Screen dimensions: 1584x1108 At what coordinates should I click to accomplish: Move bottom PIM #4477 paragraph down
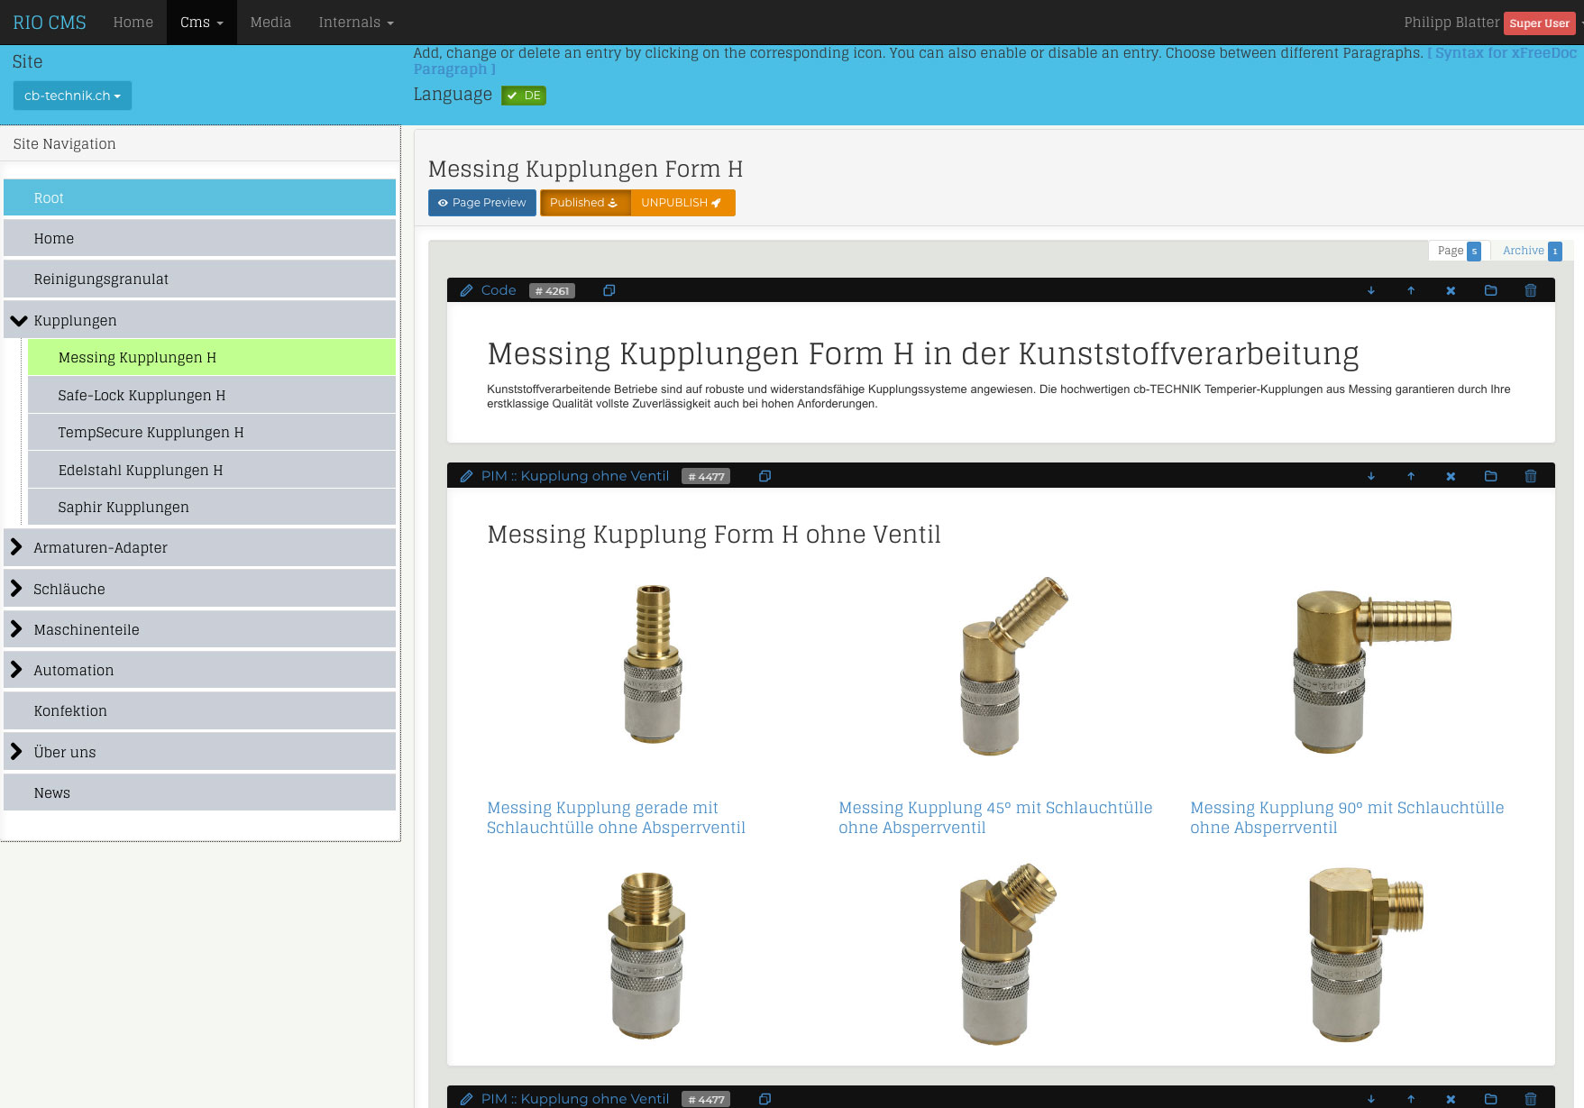(x=1371, y=1099)
